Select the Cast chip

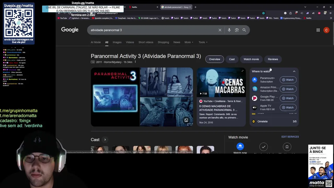coord(232,59)
